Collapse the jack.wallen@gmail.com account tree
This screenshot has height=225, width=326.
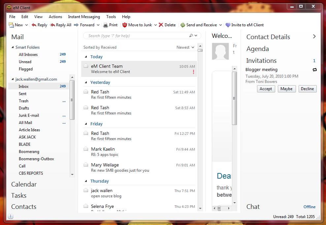(x=13, y=79)
